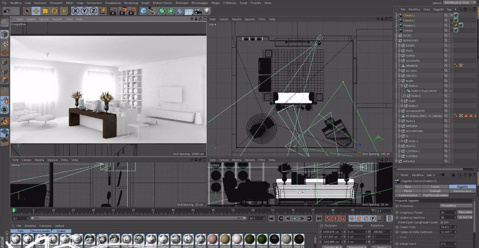Open the Rendering menu

[131, 3]
